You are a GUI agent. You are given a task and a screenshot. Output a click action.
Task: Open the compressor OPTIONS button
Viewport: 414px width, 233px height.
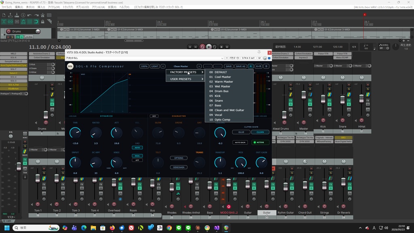[x=179, y=158]
